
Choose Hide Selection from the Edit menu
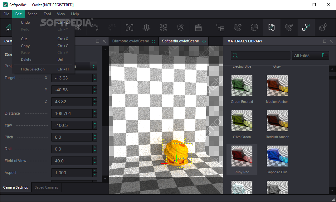click(43, 69)
